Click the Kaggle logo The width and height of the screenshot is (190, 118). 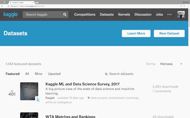pos(10,14)
